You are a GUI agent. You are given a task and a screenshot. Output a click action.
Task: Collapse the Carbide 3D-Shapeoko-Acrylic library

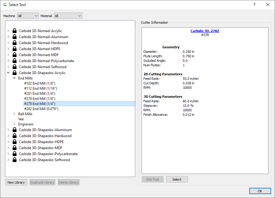pyautogui.click(x=8, y=72)
